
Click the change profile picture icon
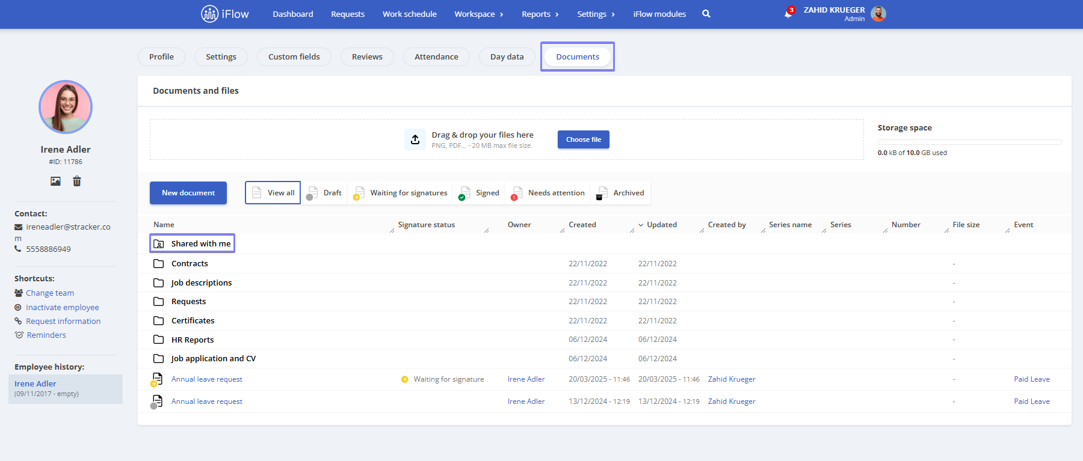pos(55,181)
